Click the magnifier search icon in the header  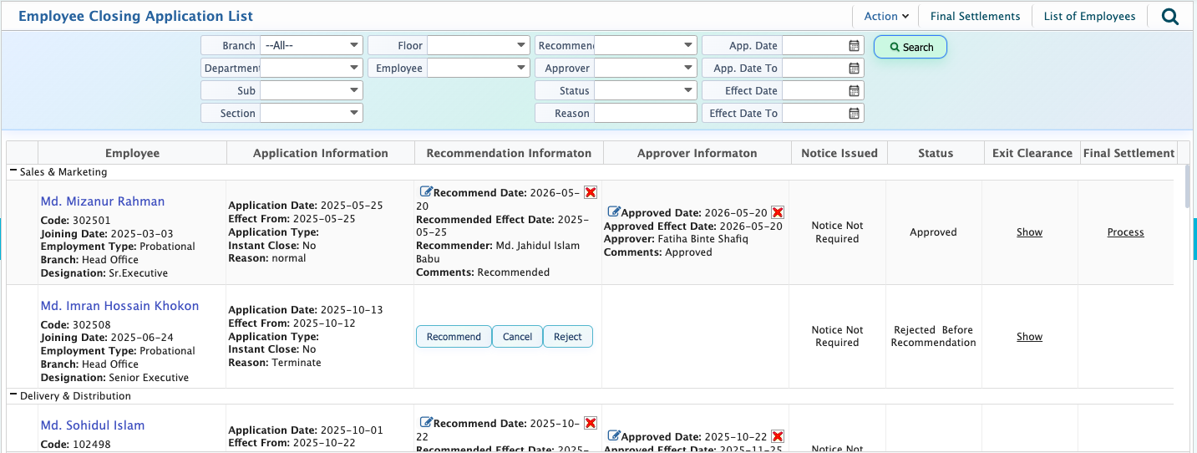tap(1170, 16)
